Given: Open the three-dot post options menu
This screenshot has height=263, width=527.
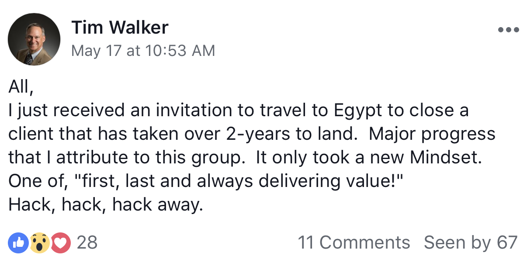Looking at the screenshot, I should pyautogui.click(x=508, y=30).
